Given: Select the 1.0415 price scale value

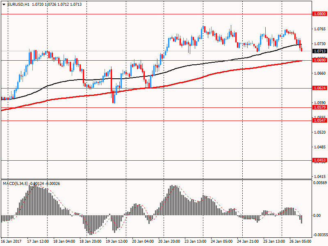Looking at the screenshot, I should (320, 177).
